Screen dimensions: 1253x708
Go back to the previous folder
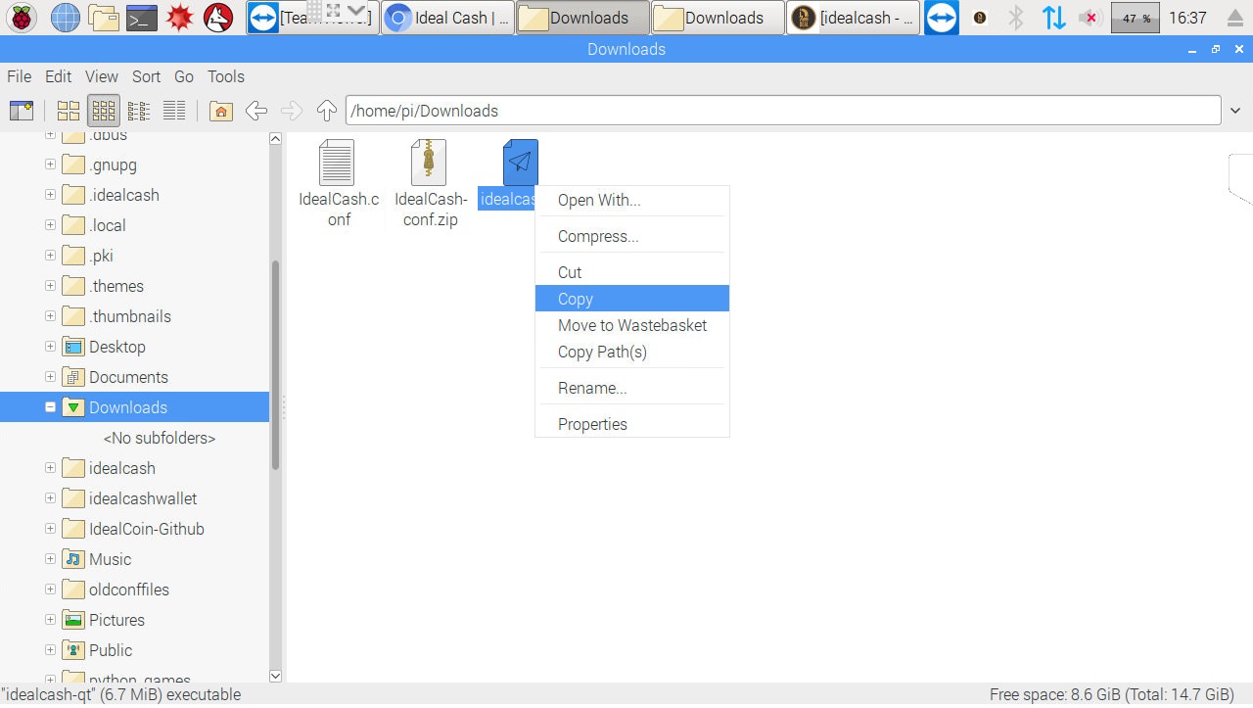[256, 111]
